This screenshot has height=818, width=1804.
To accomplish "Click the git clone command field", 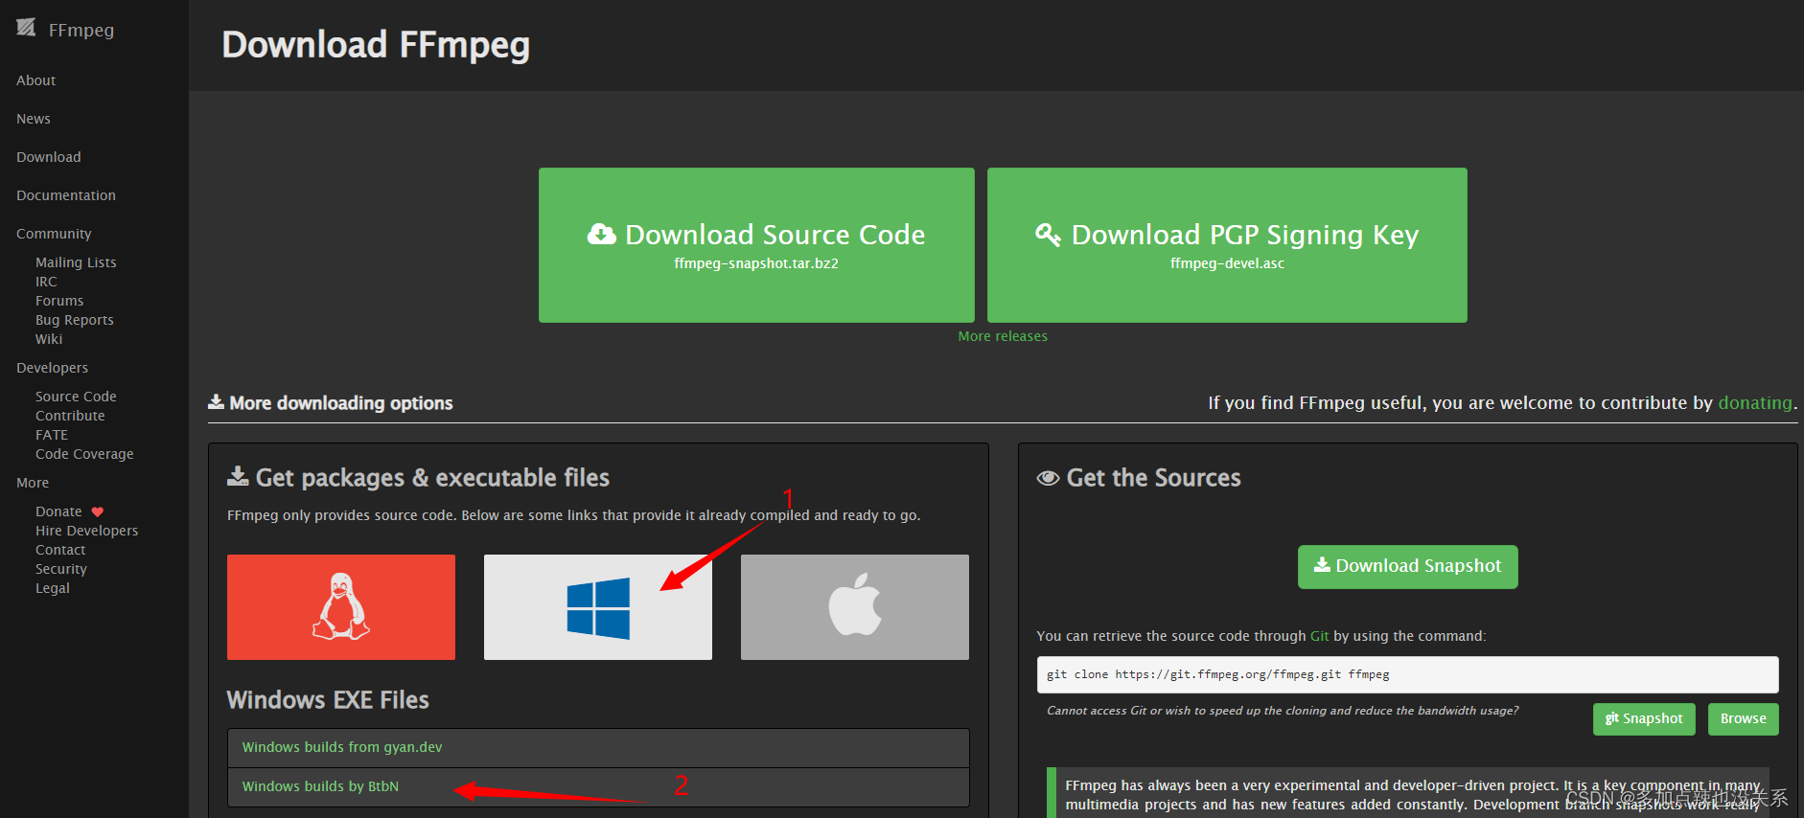I will tap(1407, 674).
